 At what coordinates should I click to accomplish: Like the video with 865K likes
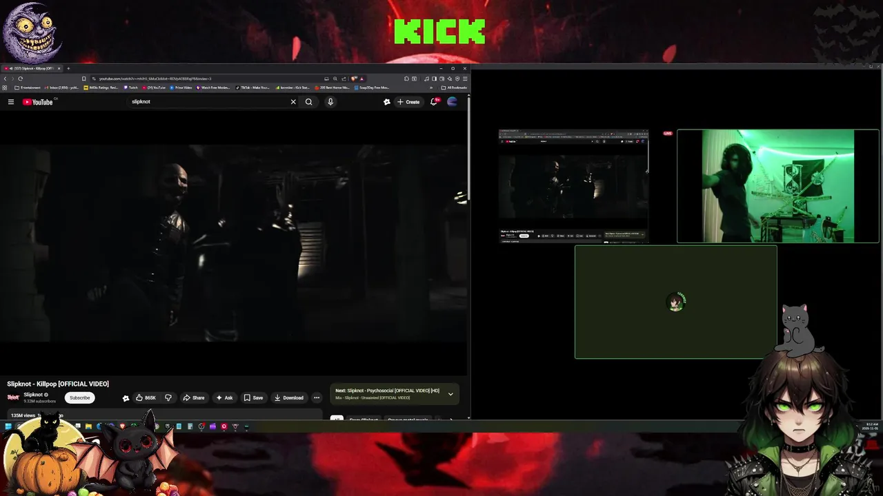146,397
